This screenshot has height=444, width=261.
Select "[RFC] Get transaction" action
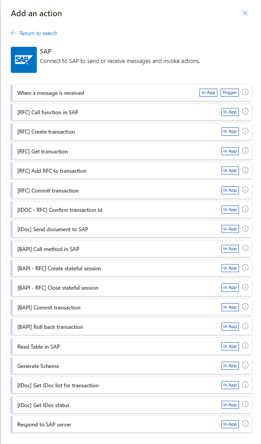pos(90,151)
